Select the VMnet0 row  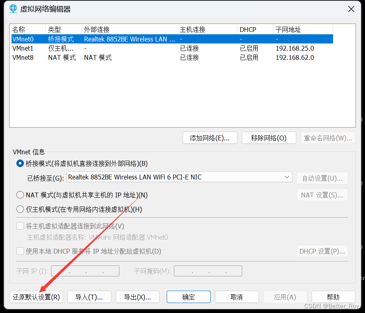[172, 39]
